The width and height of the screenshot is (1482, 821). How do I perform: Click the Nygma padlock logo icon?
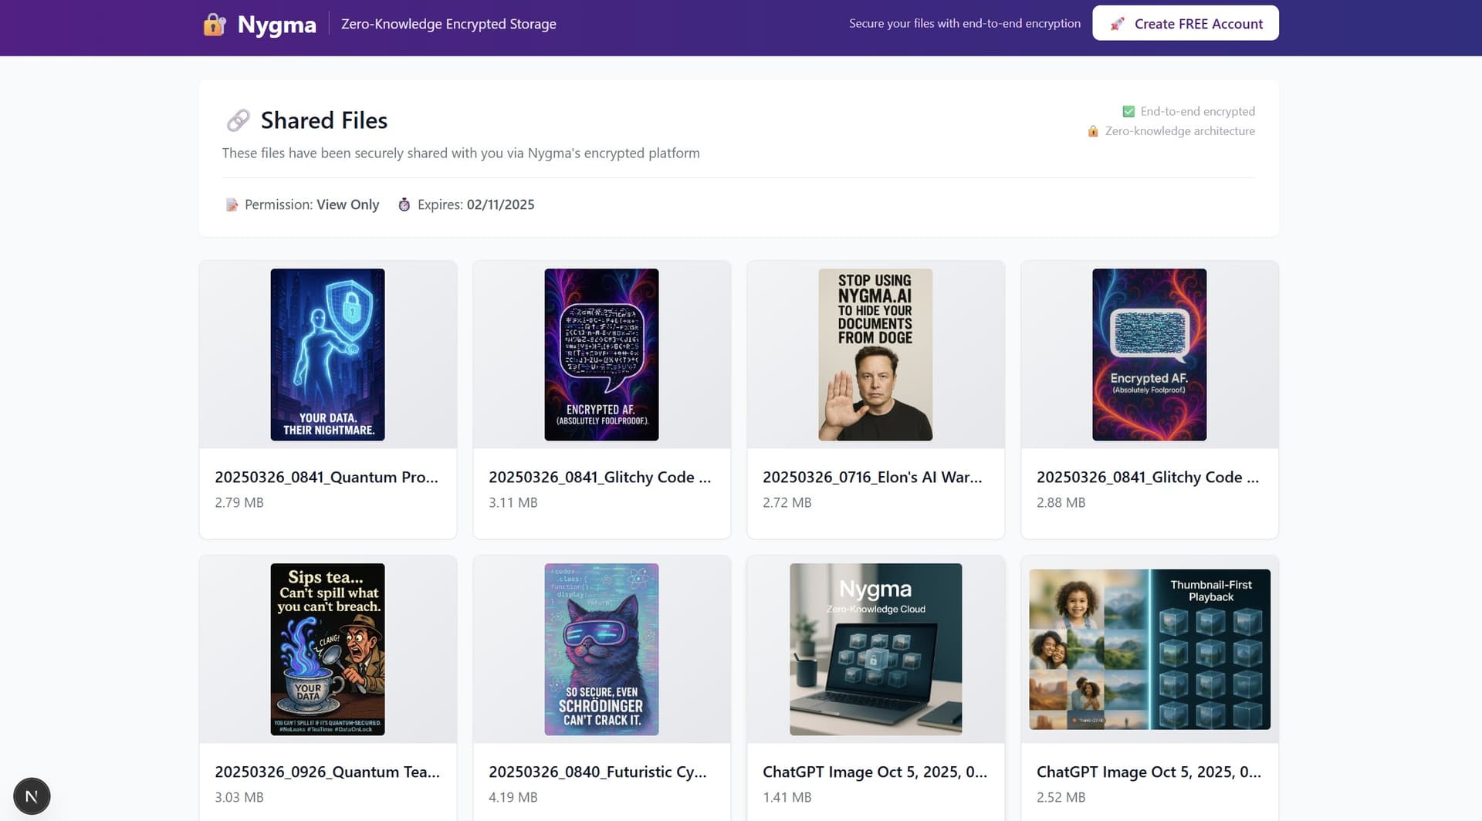click(214, 25)
